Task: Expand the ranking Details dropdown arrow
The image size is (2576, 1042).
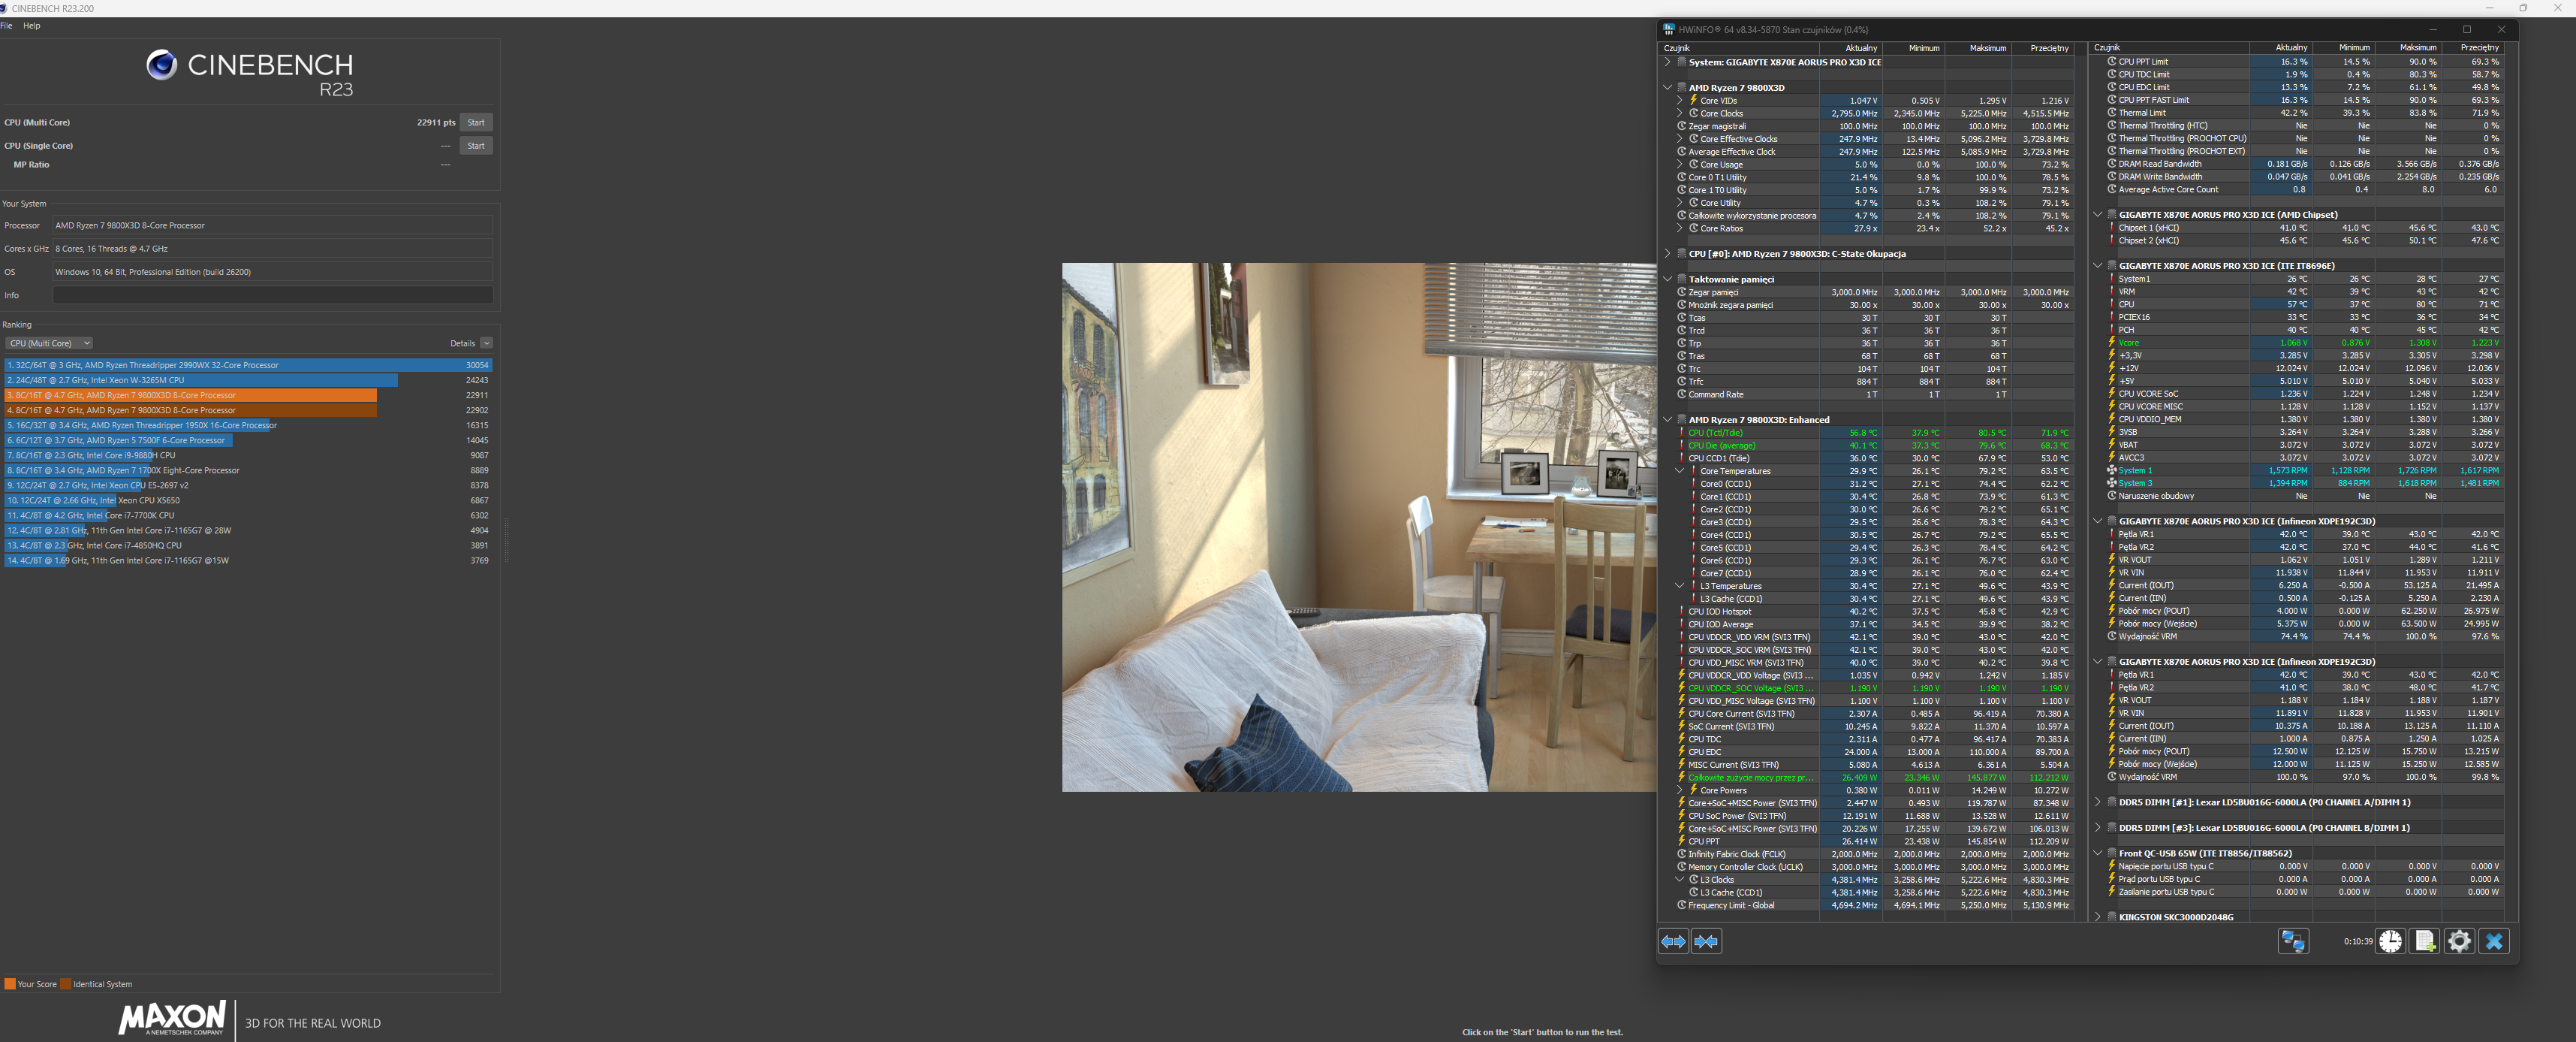Action: pyautogui.click(x=486, y=343)
